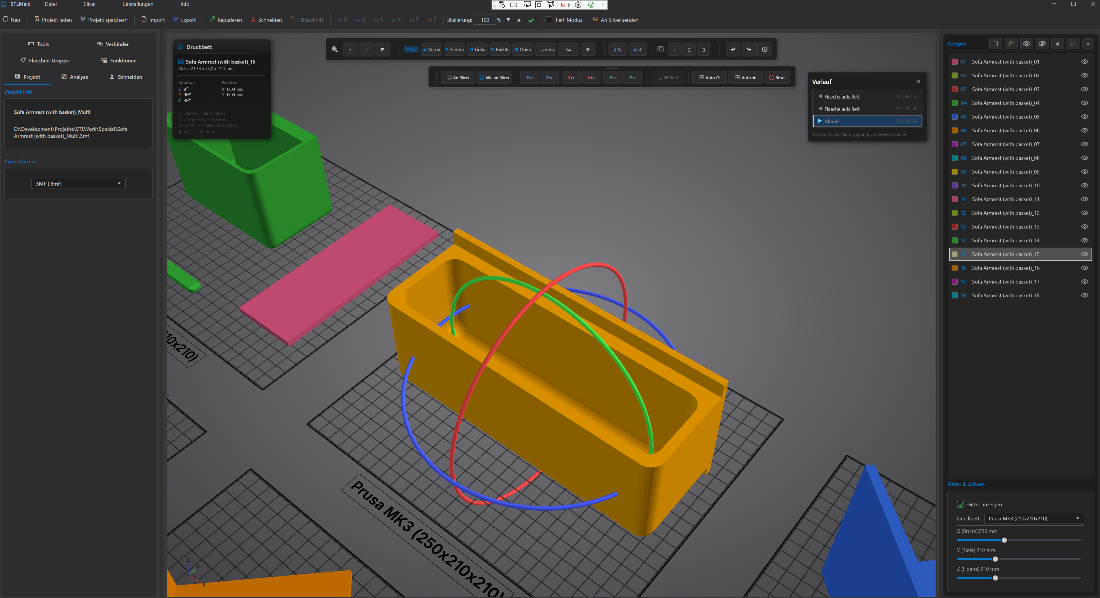Adjust the X (Breite) slider
The width and height of the screenshot is (1100, 598).
[1004, 540]
